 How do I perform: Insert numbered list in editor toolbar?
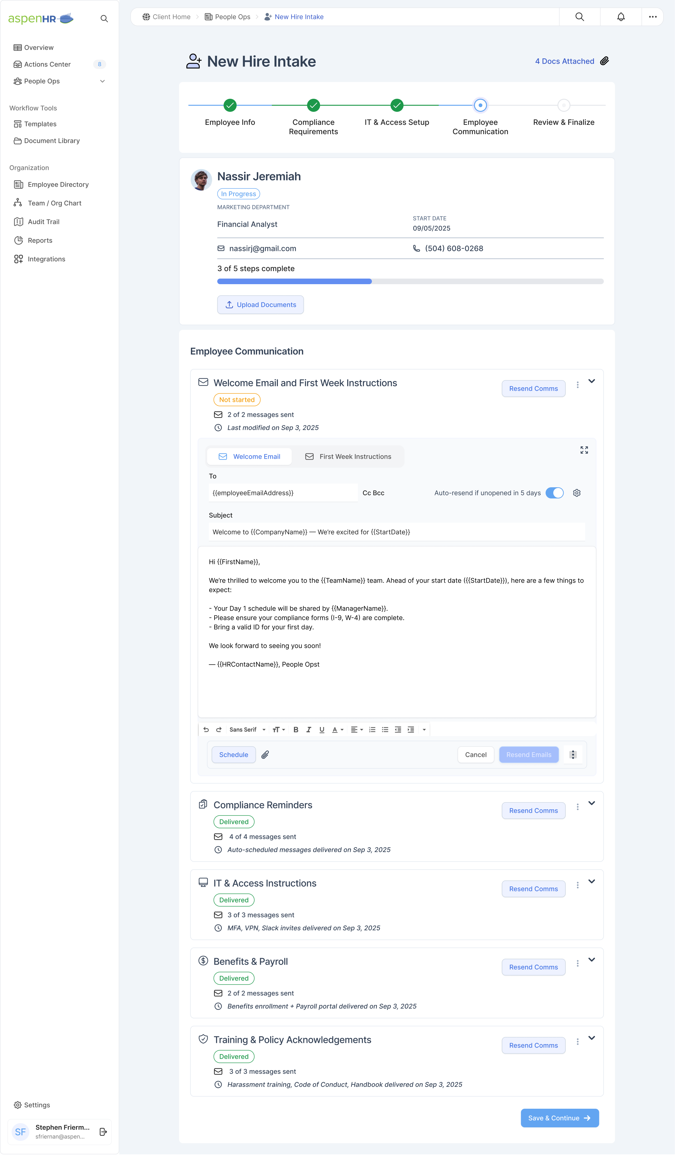pyautogui.click(x=372, y=729)
